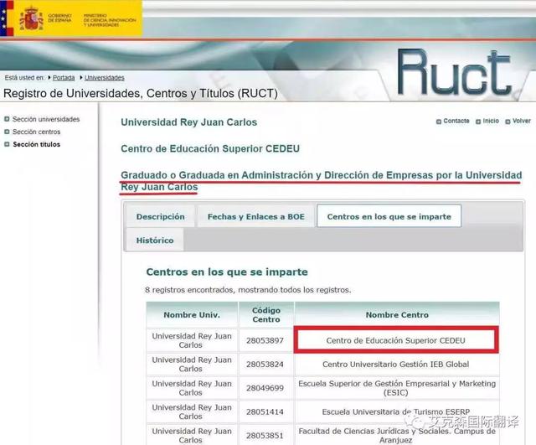Select the code cell 28051414
The width and height of the screenshot is (536, 445).
pyautogui.click(x=265, y=411)
